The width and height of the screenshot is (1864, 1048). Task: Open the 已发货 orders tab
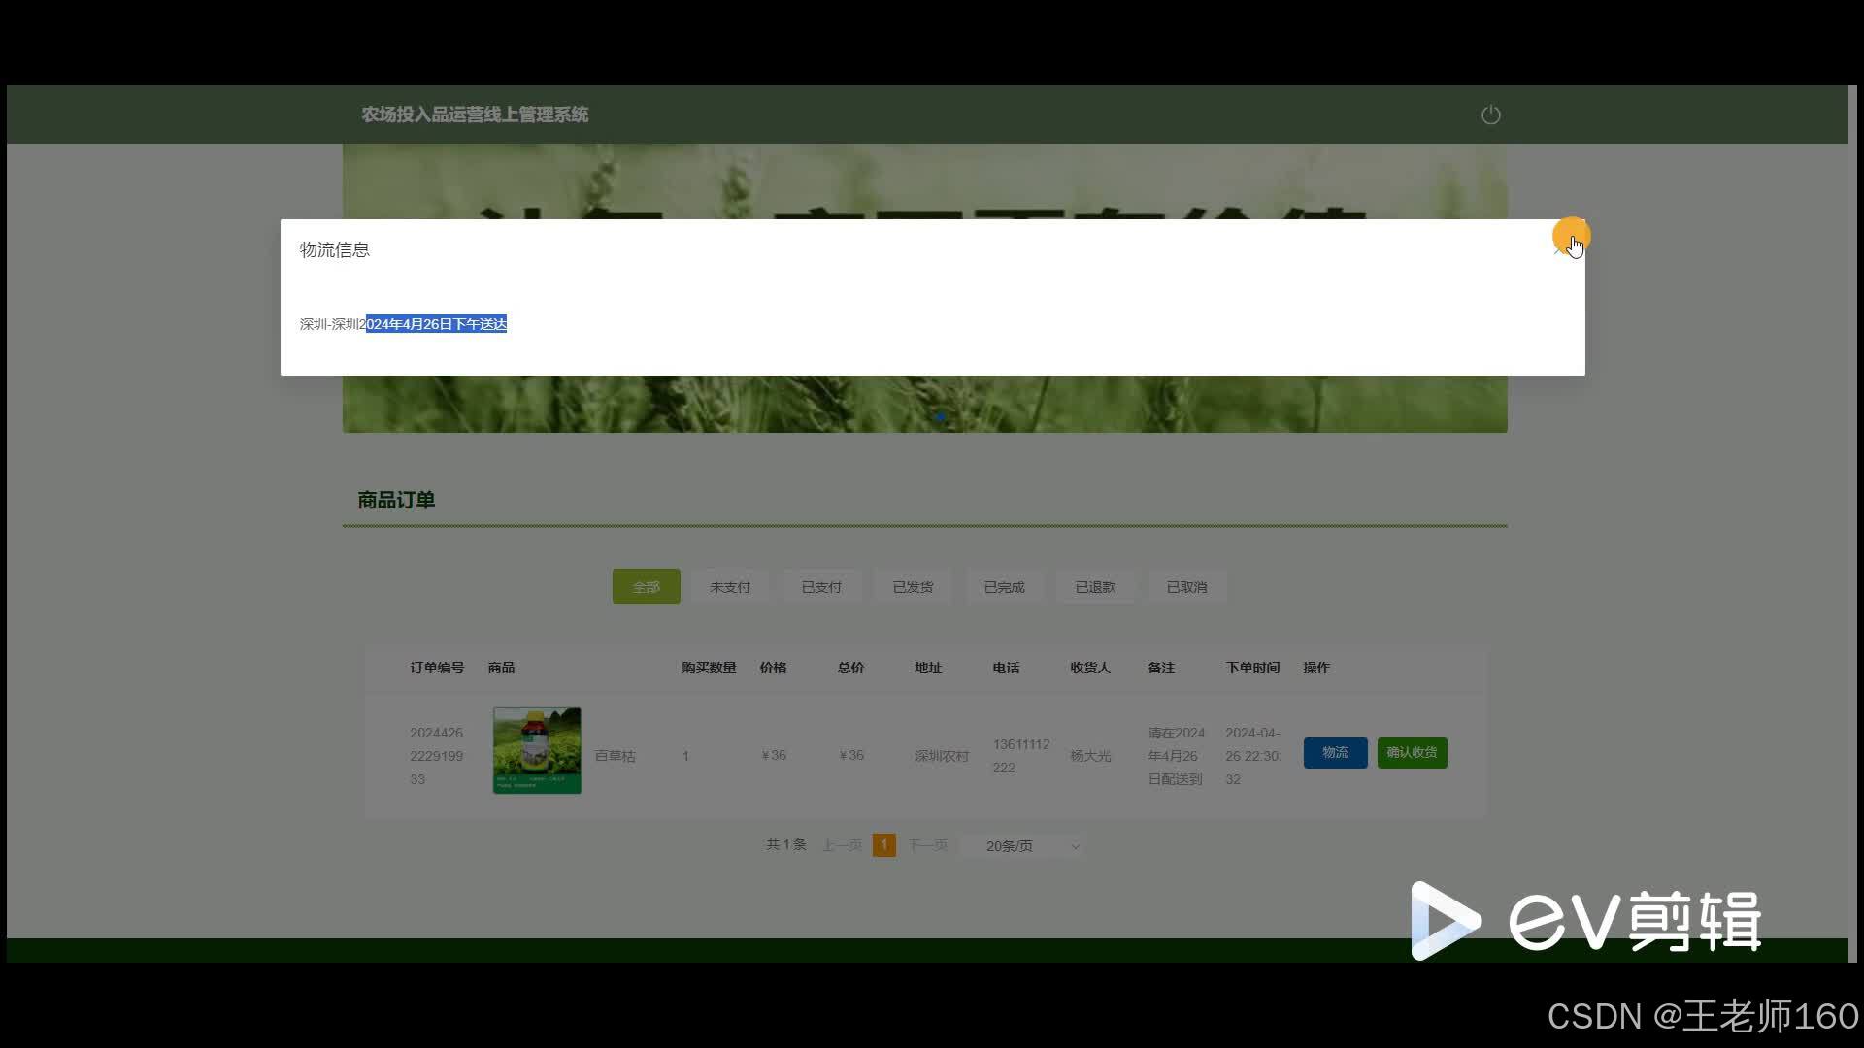click(913, 587)
